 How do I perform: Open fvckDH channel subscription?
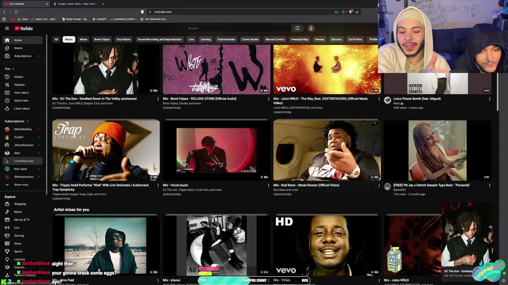[23, 137]
